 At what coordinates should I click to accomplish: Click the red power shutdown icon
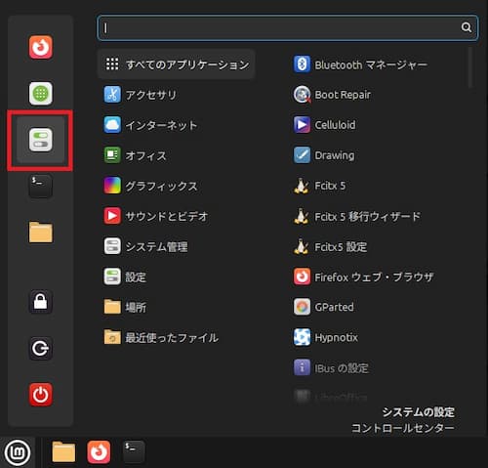[x=40, y=395]
